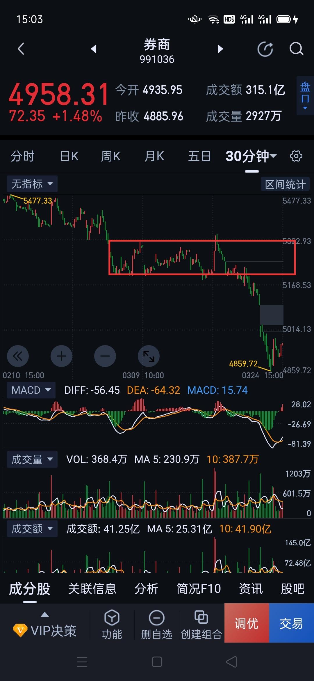Tap Android back triangle button
This screenshot has height=681, width=314.
coord(232,662)
